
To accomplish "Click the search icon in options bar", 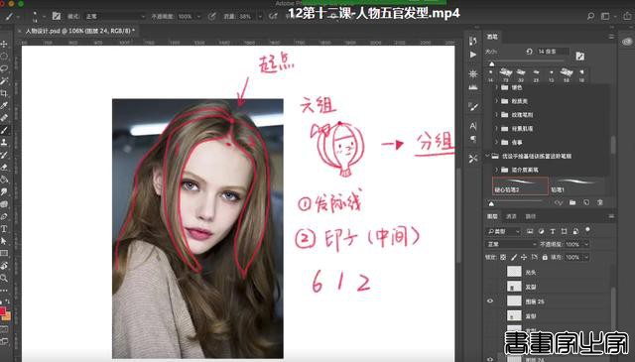I will click(590, 16).
